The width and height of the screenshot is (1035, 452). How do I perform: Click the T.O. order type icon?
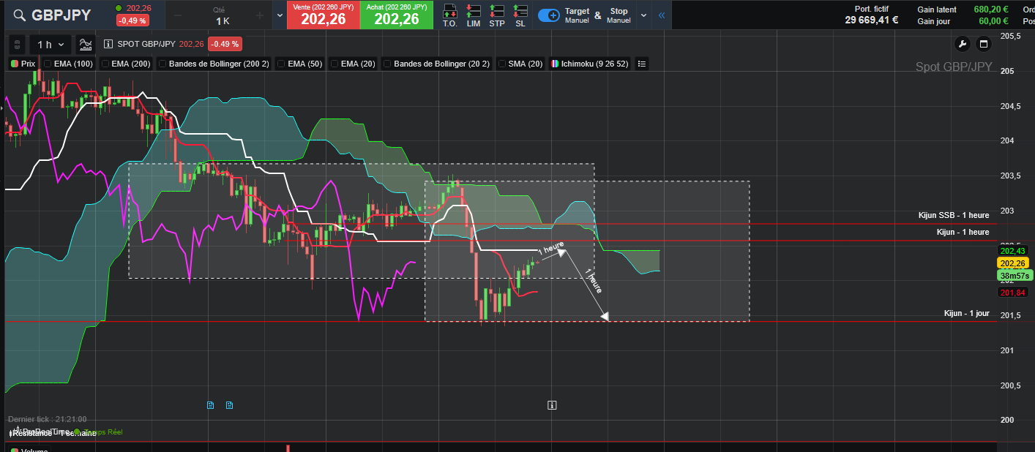tap(450, 15)
